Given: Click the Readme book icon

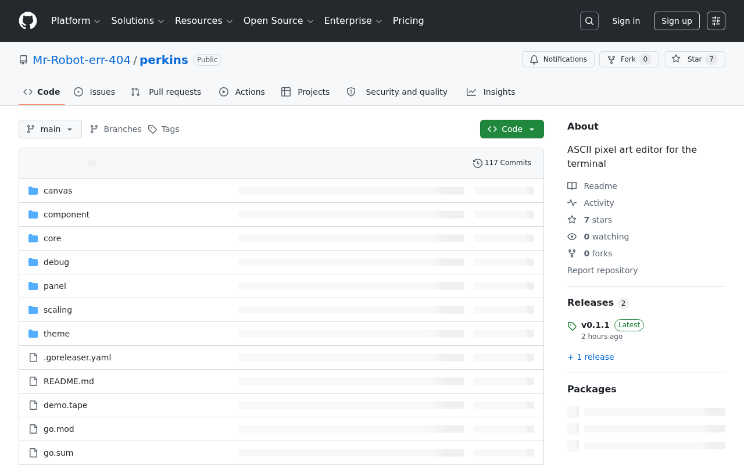Looking at the screenshot, I should pos(572,186).
